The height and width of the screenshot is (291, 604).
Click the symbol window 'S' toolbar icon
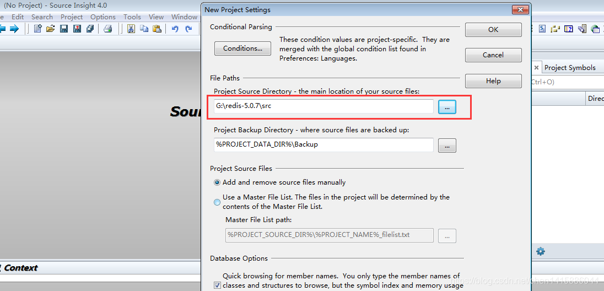(x=542, y=29)
